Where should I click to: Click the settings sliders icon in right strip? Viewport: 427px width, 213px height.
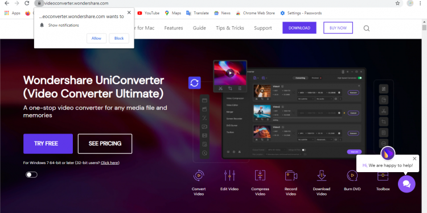coord(384,89)
